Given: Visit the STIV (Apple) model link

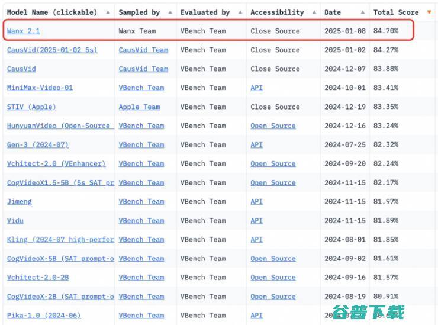Looking at the screenshot, I should tap(31, 107).
